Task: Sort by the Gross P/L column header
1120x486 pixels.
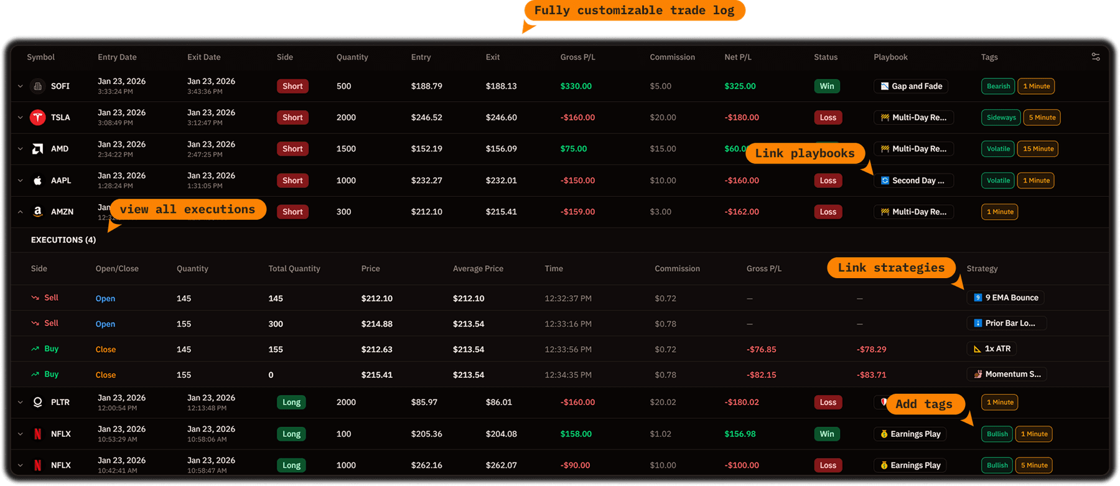Action: click(x=577, y=57)
